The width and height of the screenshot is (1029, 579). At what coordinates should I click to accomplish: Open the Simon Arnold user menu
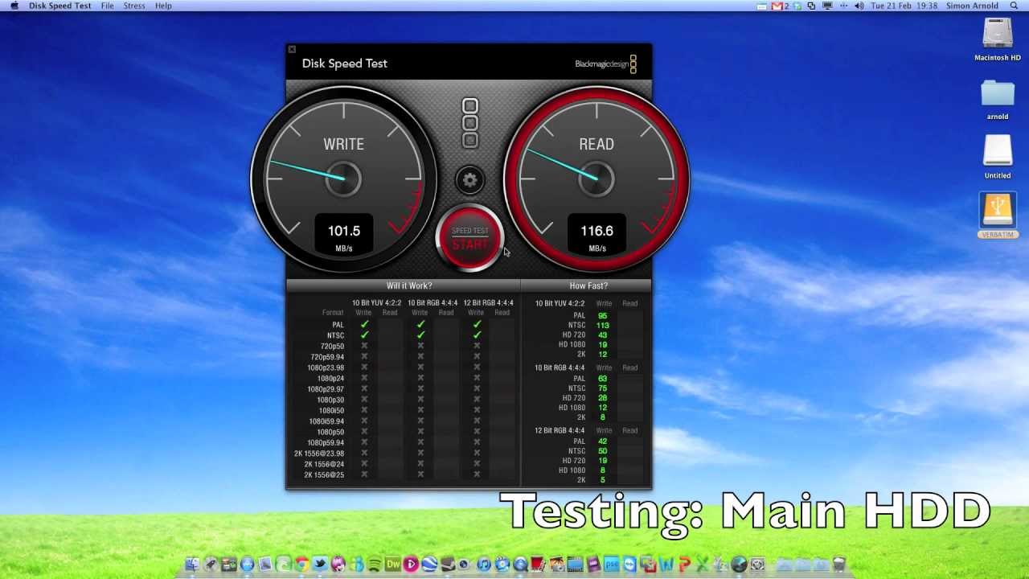[972, 6]
